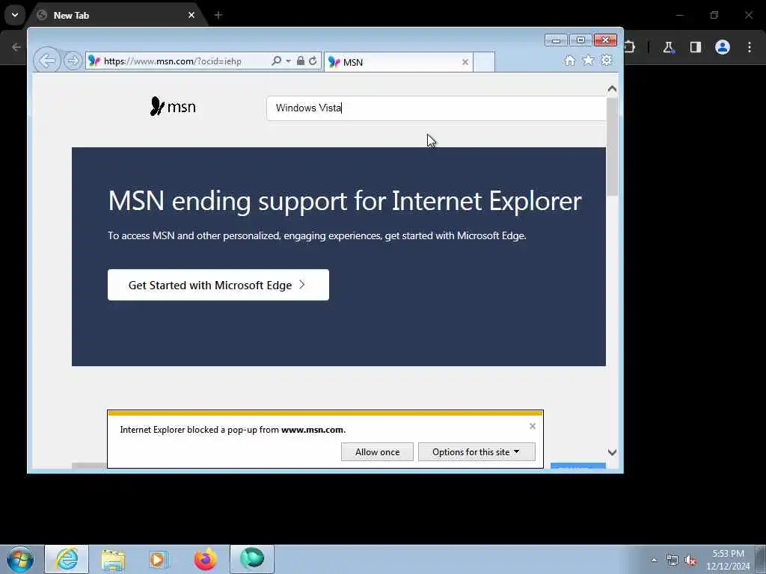Click the magnifier search icon in address bar
This screenshot has width=766, height=574.
pyautogui.click(x=276, y=61)
